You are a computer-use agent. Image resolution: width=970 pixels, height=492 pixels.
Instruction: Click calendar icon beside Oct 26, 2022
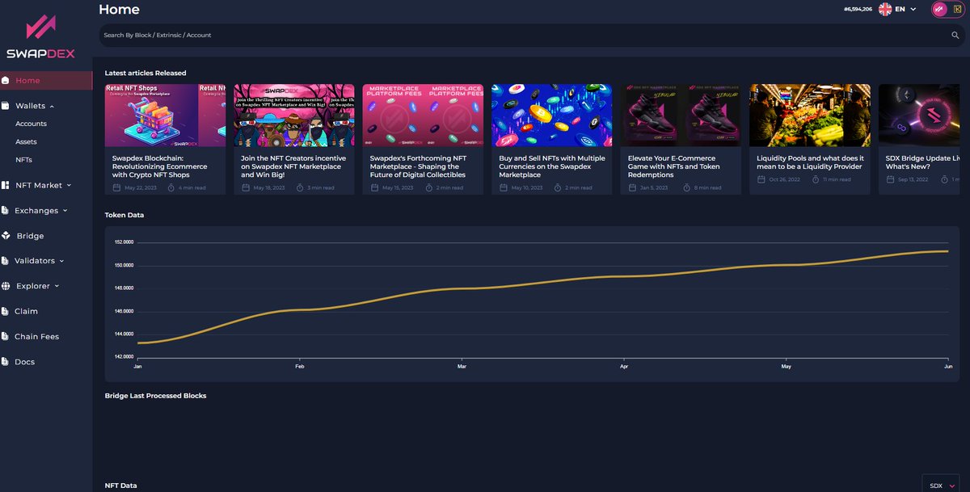coord(761,179)
